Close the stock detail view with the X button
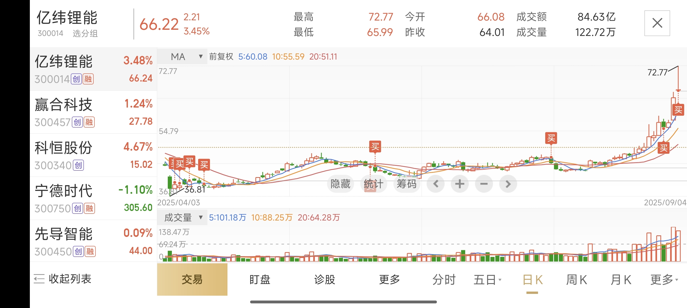 point(657,23)
